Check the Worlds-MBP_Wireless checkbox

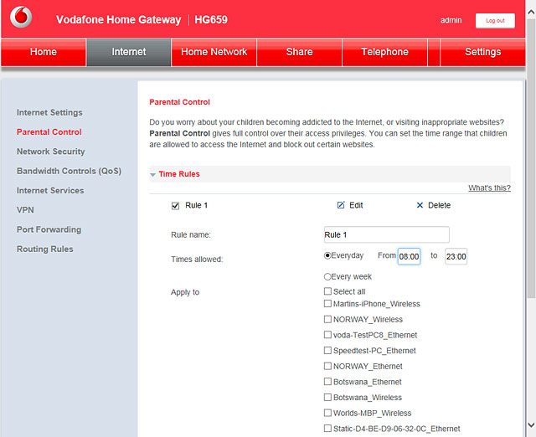(327, 413)
